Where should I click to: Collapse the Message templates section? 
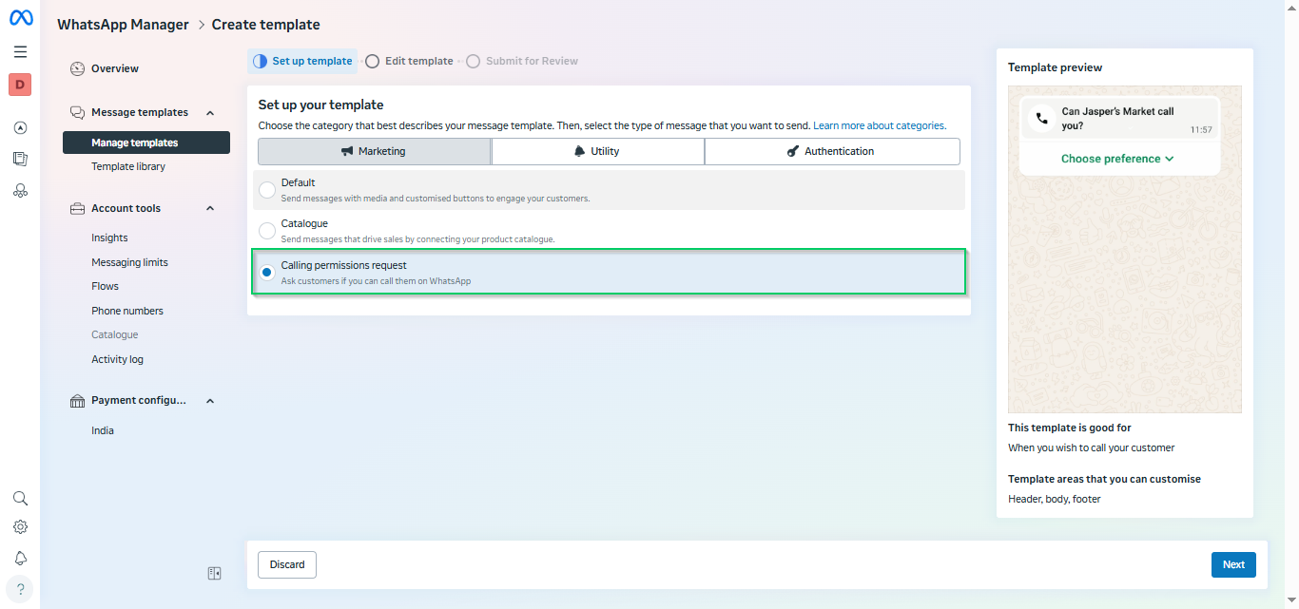pyautogui.click(x=210, y=113)
